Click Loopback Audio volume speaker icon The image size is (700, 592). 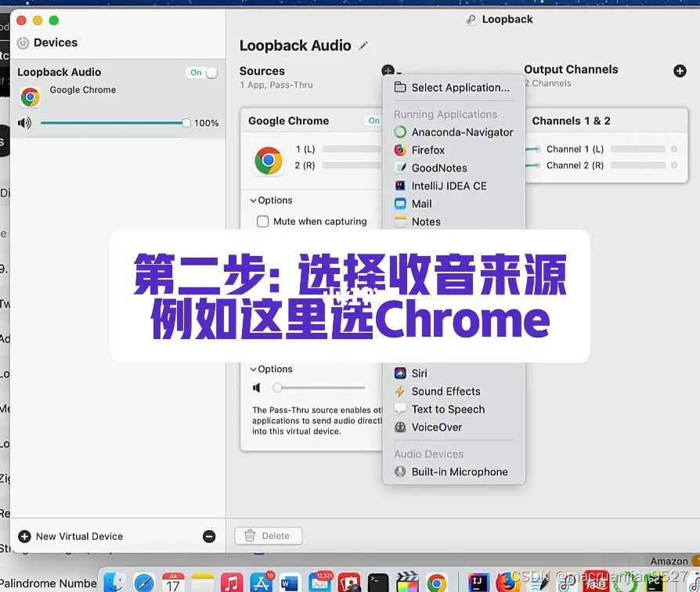(24, 123)
